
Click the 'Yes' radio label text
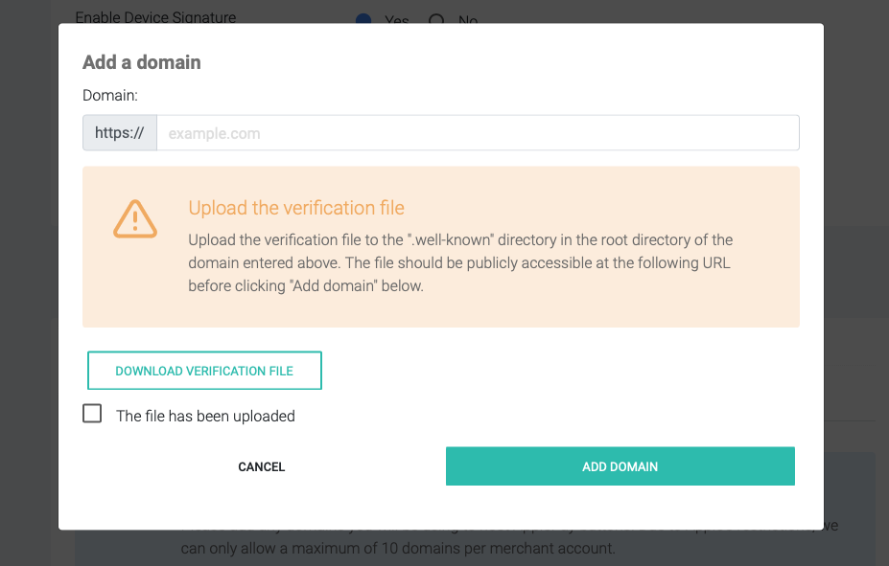(396, 20)
